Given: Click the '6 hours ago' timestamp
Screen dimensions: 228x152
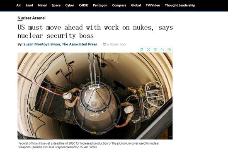Looking at the screenshot, I should coord(116,44).
